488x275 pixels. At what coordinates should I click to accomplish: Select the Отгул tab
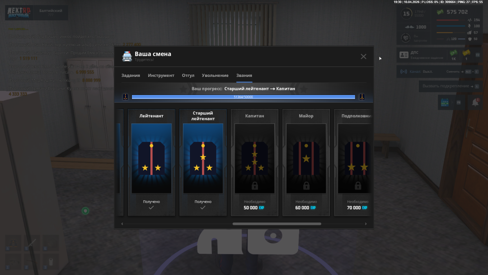(x=188, y=76)
